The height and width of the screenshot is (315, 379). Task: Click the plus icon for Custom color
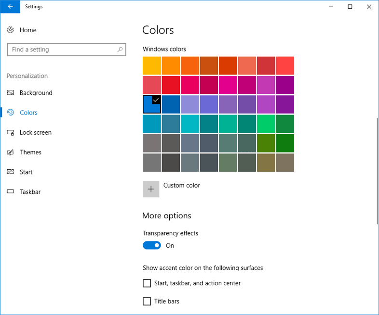point(151,189)
